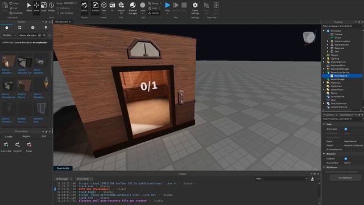This screenshot has height=205, width=364.
Task: Expand the StarterPlayer node
Action: point(324,89)
